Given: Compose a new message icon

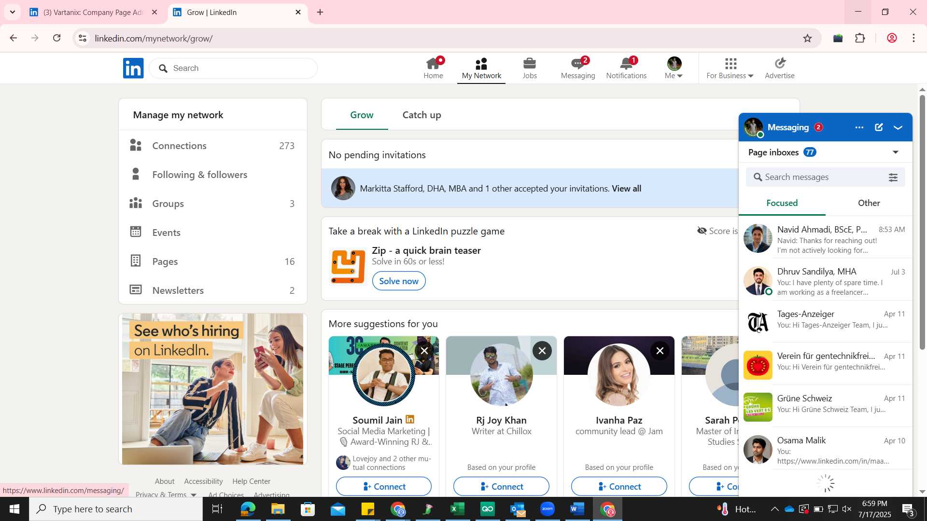Looking at the screenshot, I should [879, 127].
